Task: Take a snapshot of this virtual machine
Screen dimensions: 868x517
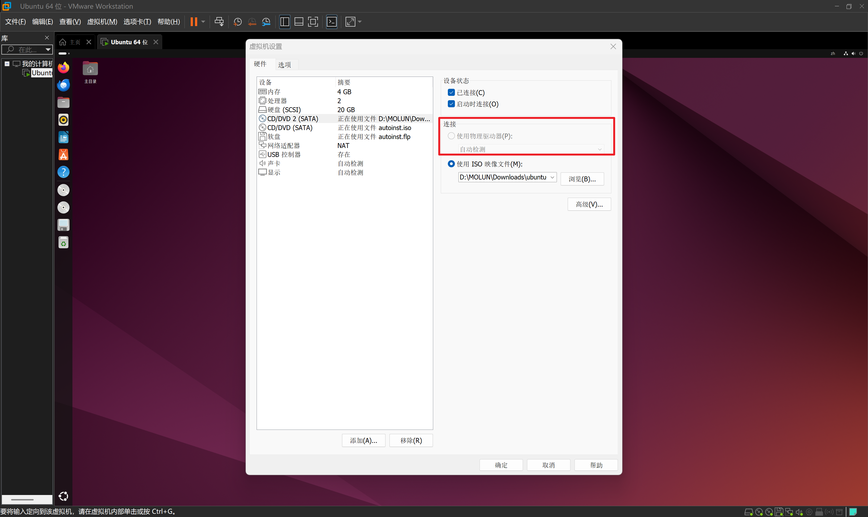Action: [x=238, y=22]
